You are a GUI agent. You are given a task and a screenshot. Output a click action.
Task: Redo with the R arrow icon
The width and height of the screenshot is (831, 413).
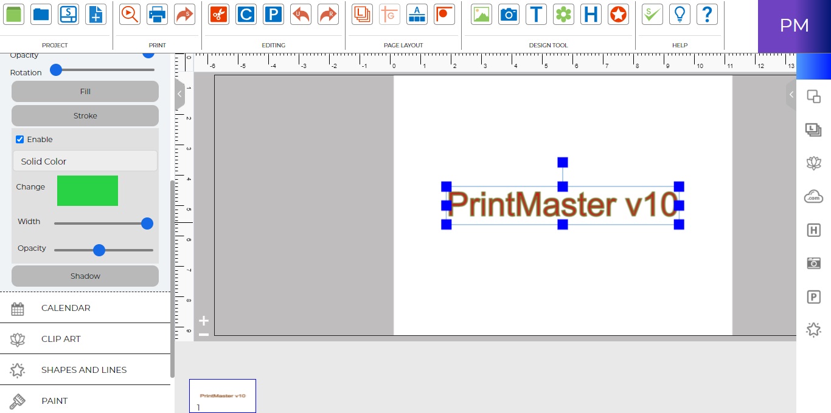tap(328, 14)
